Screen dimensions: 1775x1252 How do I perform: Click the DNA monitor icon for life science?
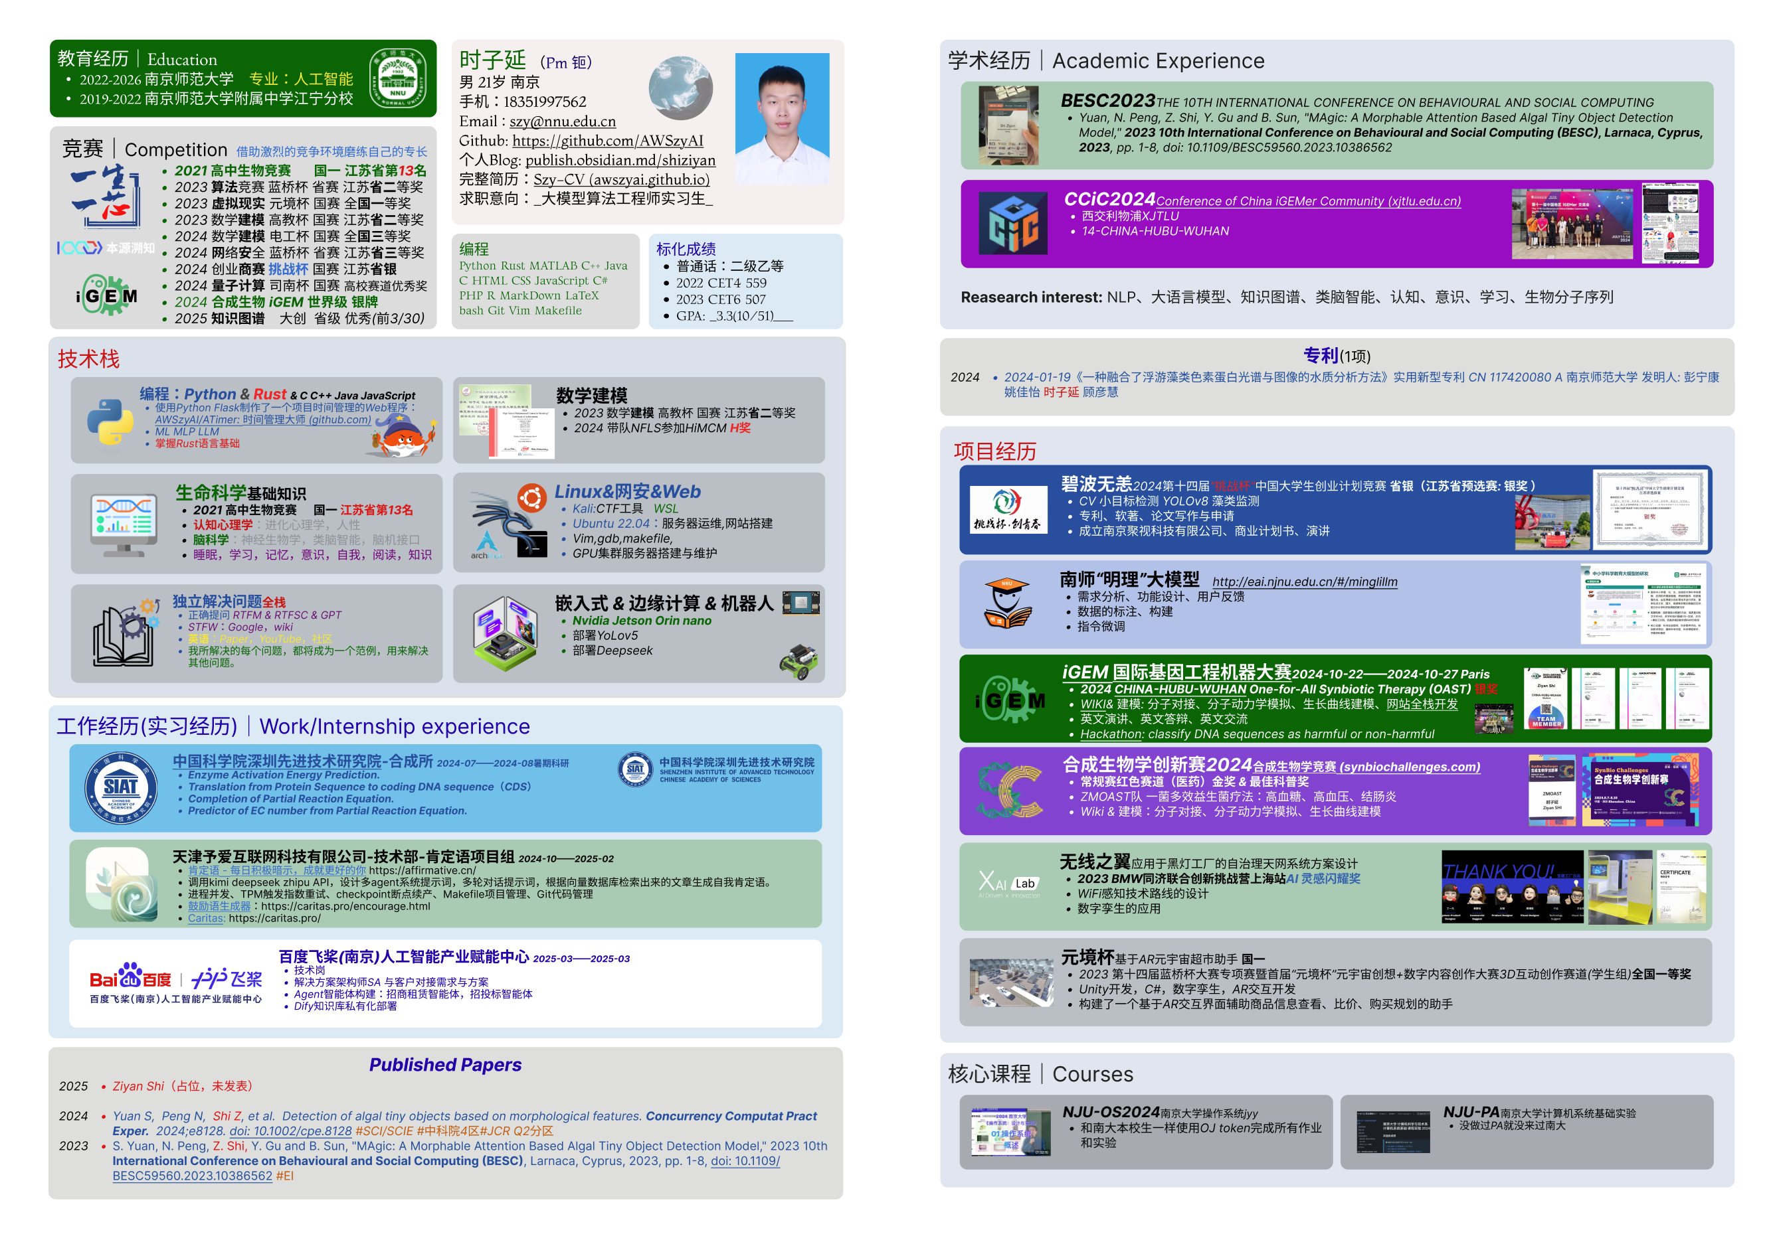click(x=124, y=525)
